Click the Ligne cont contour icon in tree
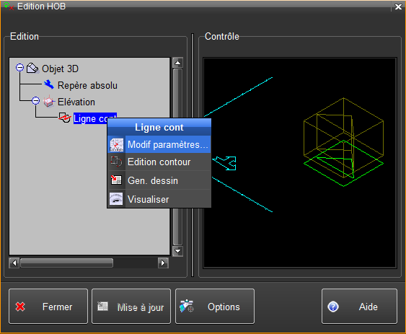 pyautogui.click(x=64, y=118)
